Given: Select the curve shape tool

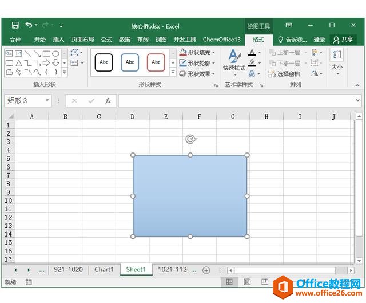Looking at the screenshot, I should pyautogui.click(x=37, y=72).
